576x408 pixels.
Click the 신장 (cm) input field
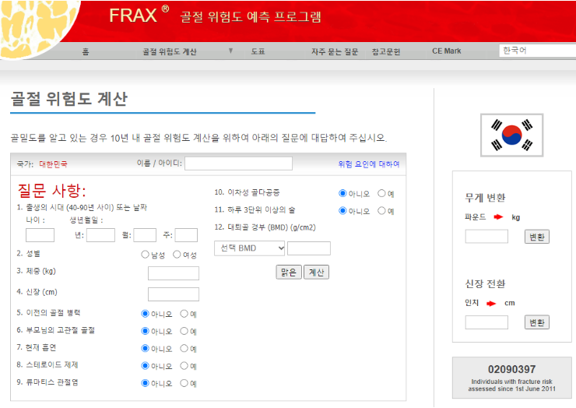click(x=174, y=294)
